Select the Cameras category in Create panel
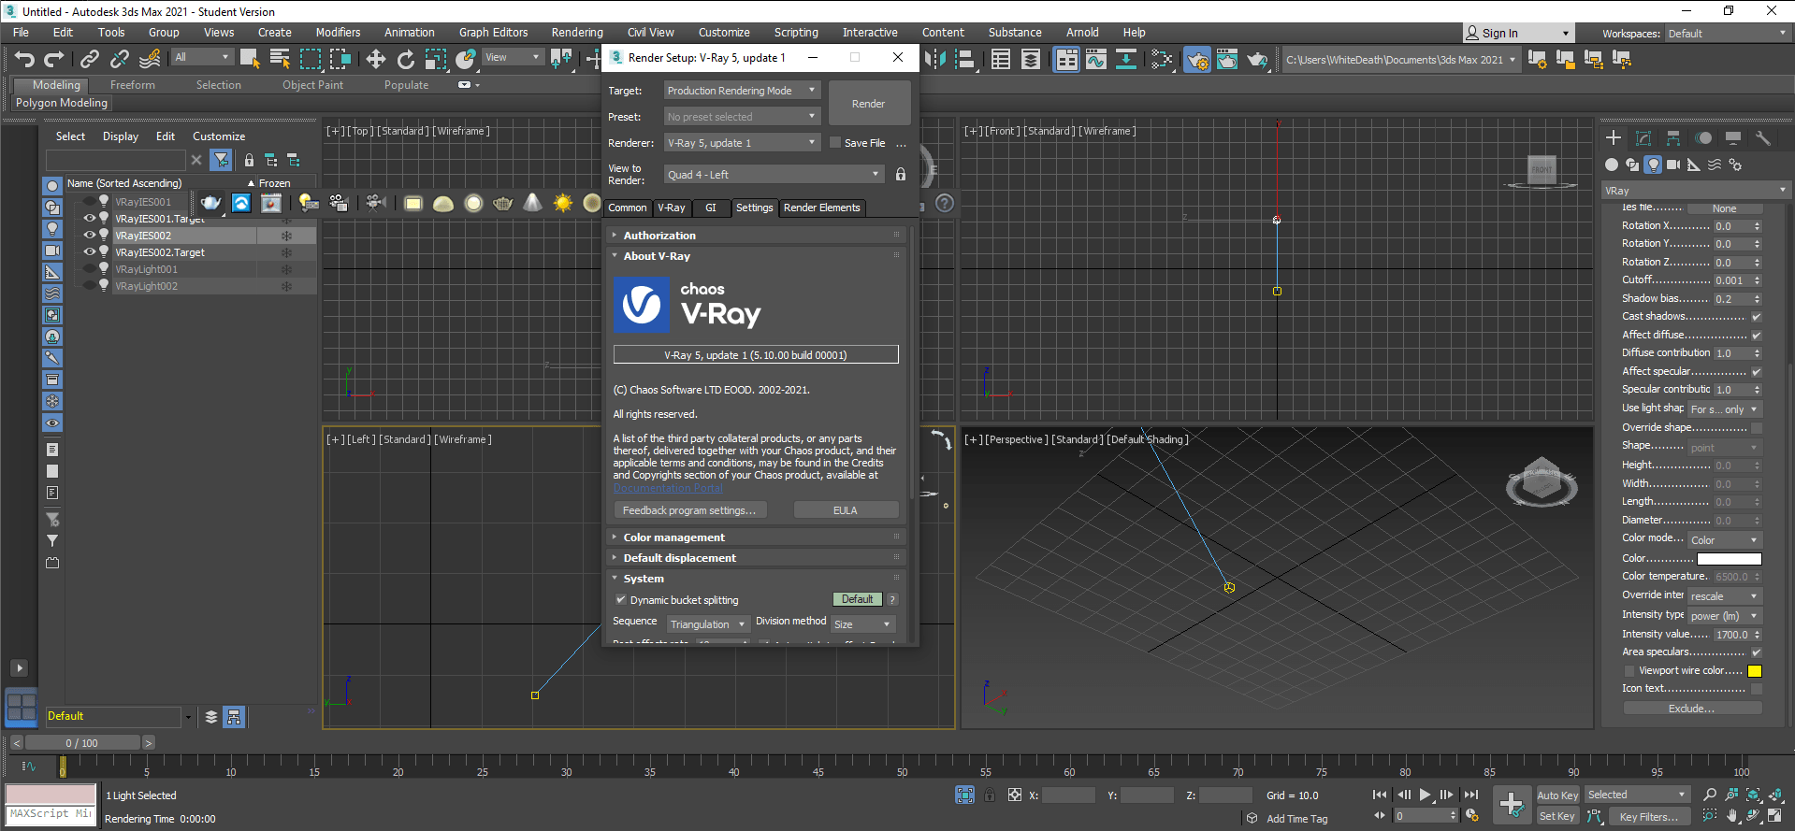The height and width of the screenshot is (831, 1795). (1673, 165)
